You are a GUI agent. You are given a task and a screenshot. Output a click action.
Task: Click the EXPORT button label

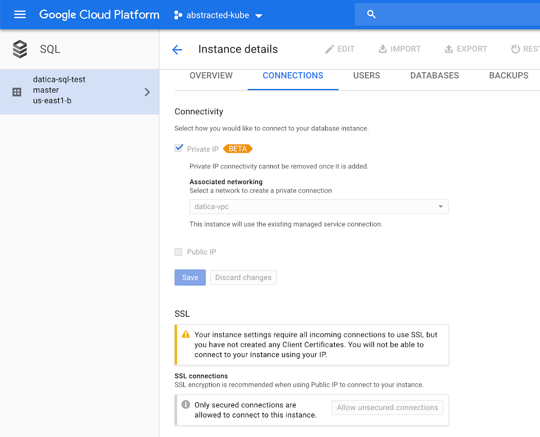click(472, 49)
